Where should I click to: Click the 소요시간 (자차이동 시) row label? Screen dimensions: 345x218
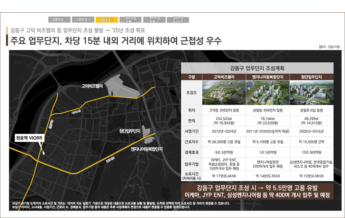point(192,176)
